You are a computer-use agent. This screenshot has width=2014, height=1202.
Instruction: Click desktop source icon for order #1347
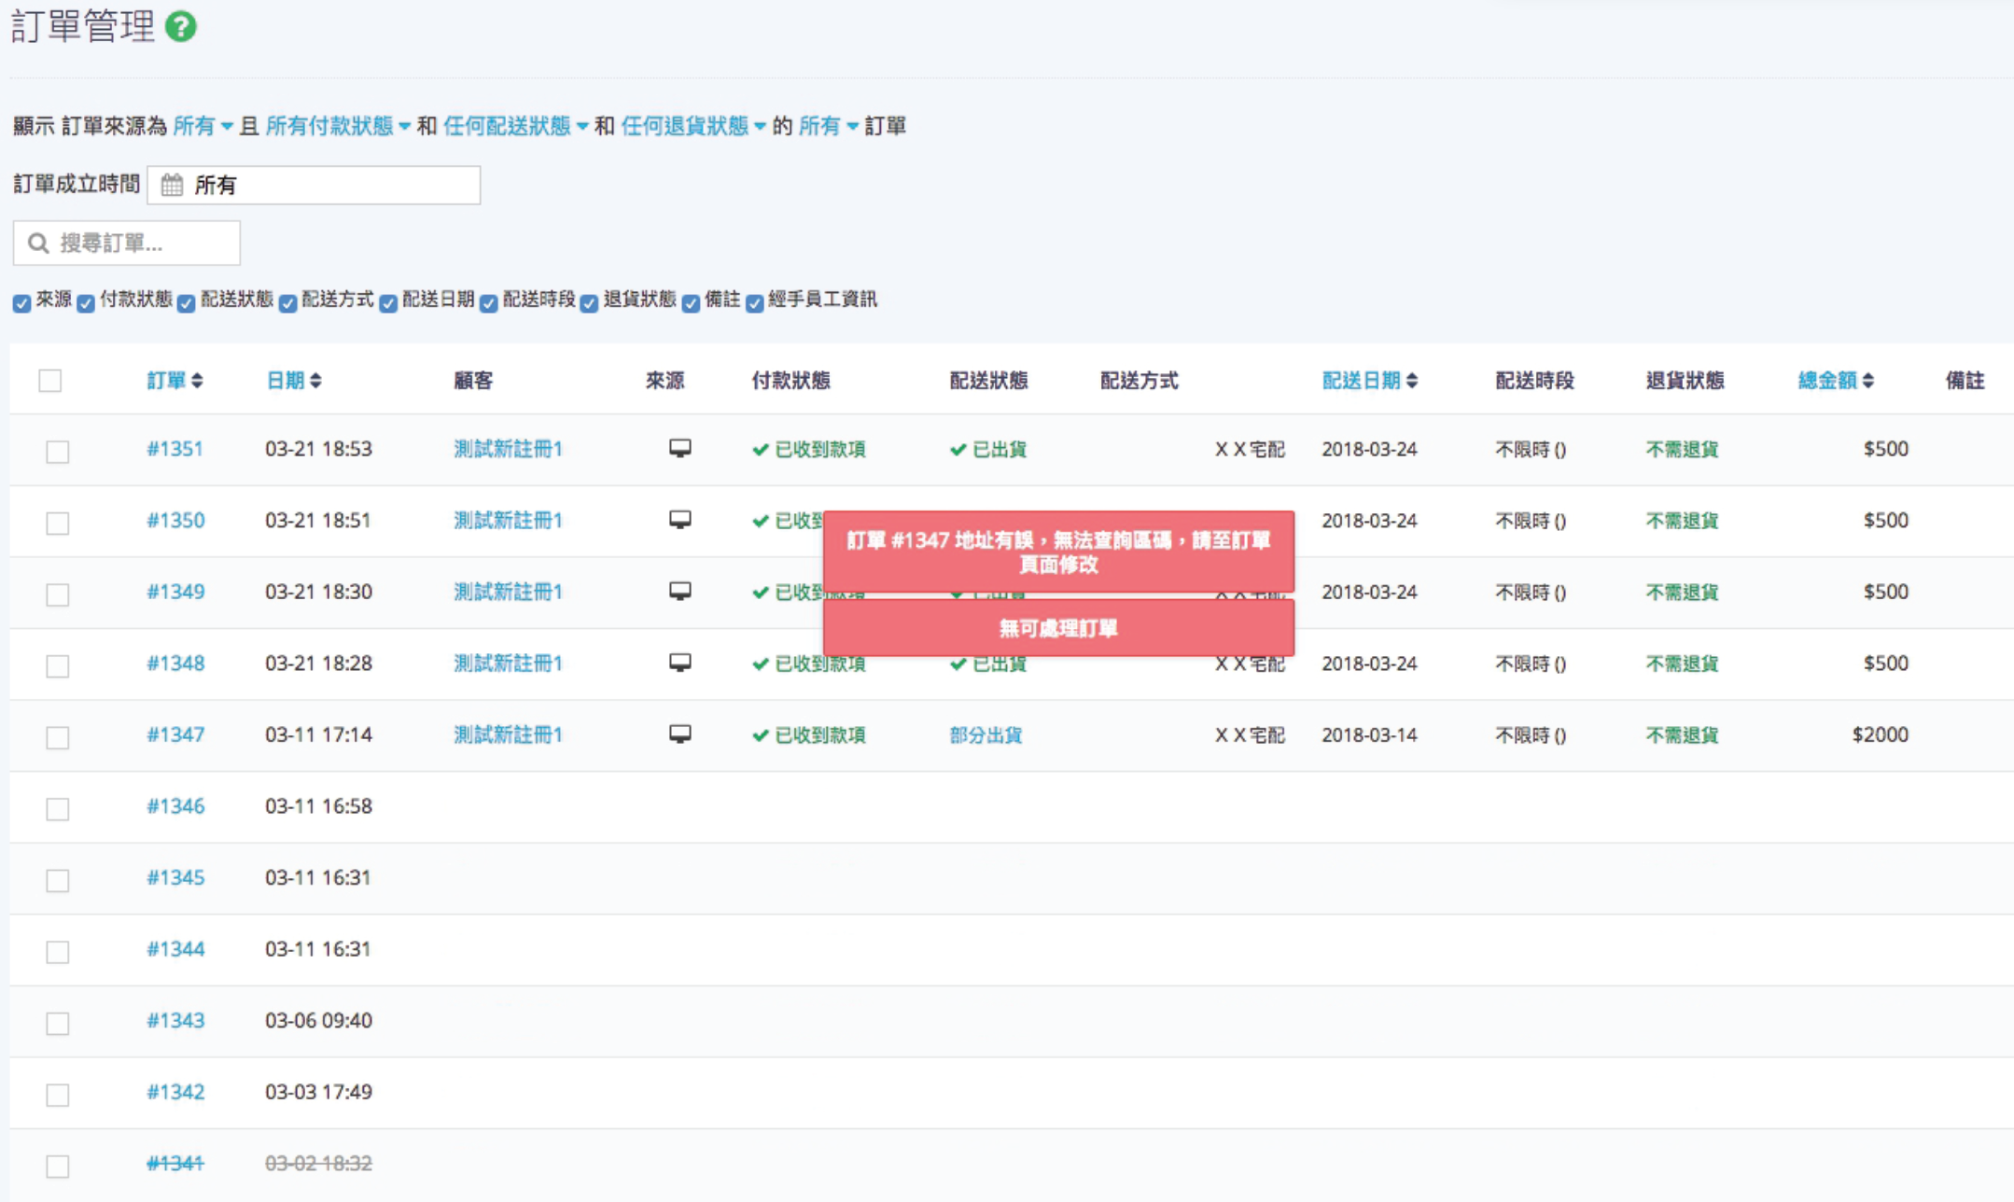tap(680, 734)
